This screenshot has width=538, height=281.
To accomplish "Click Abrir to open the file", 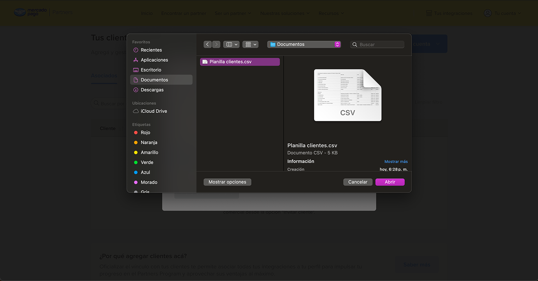I will click(390, 182).
